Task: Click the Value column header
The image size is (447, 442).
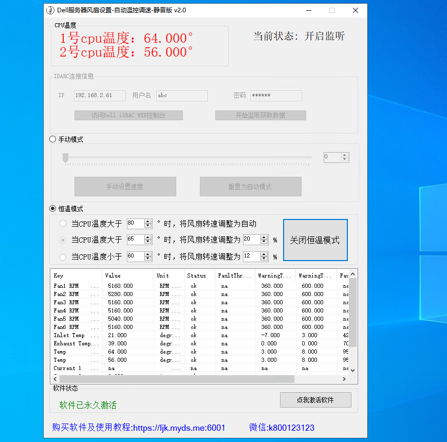Action: pyautogui.click(x=127, y=275)
